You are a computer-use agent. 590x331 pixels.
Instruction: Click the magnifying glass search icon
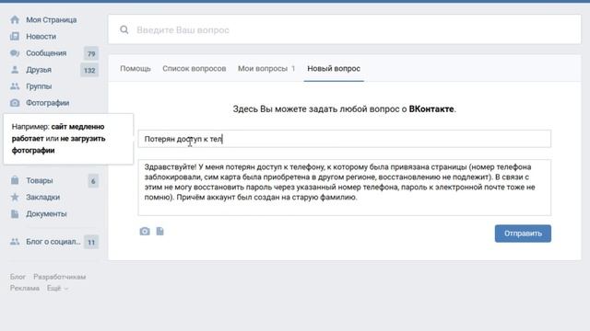[x=124, y=29]
